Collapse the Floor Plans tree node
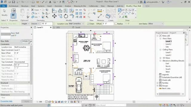The height and width of the screenshot is (107, 191). 161,38
